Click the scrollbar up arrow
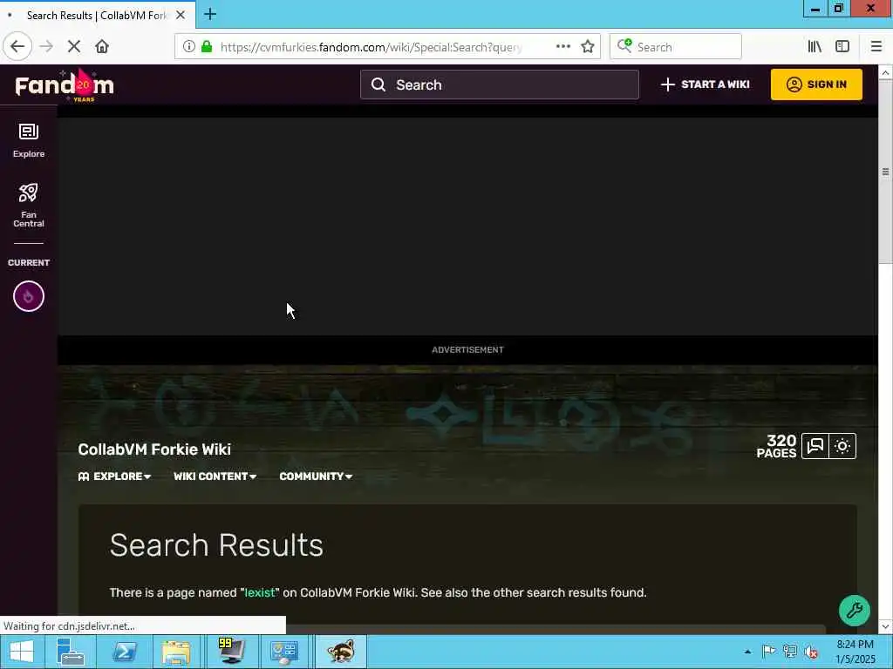 885,73
